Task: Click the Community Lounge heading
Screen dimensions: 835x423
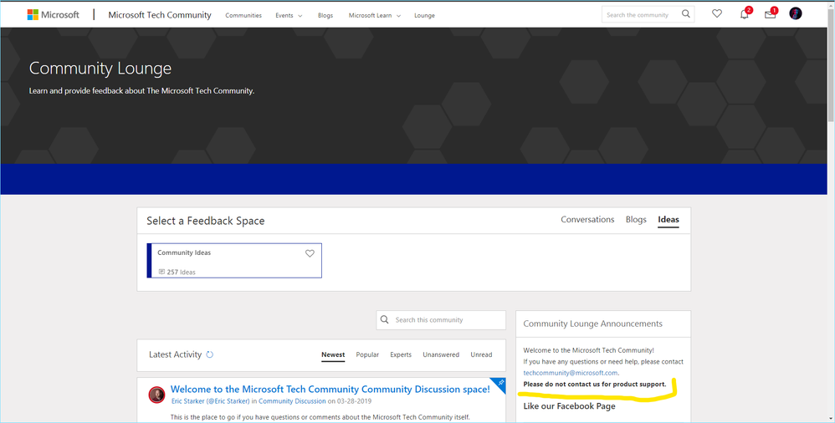Action: [100, 68]
